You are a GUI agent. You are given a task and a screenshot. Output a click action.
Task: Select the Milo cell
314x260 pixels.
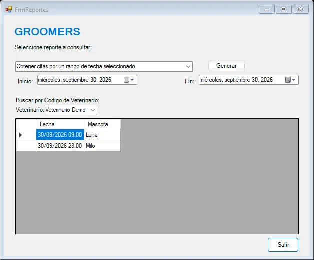point(102,146)
